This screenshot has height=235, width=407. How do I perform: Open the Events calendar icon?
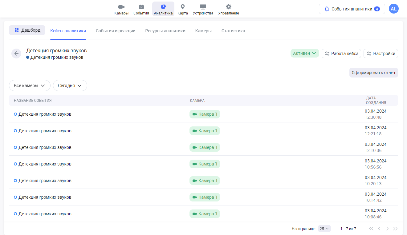tap(141, 7)
